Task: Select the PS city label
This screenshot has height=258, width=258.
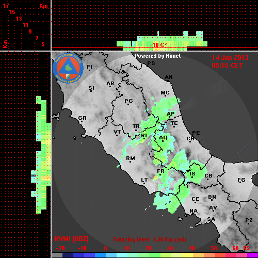Action: coord(151,63)
